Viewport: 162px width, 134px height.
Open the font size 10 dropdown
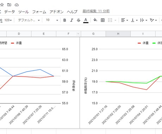[52, 20]
